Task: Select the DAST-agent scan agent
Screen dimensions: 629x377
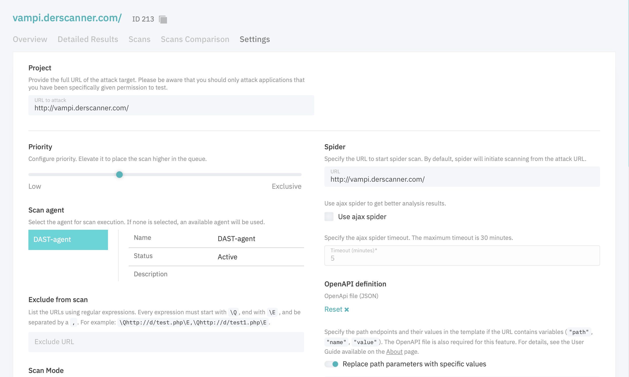Action: point(68,240)
